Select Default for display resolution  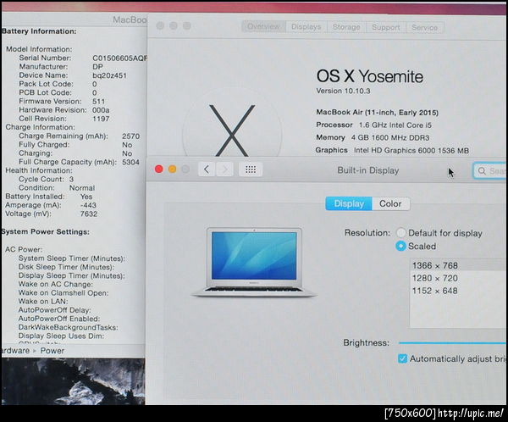click(x=400, y=232)
